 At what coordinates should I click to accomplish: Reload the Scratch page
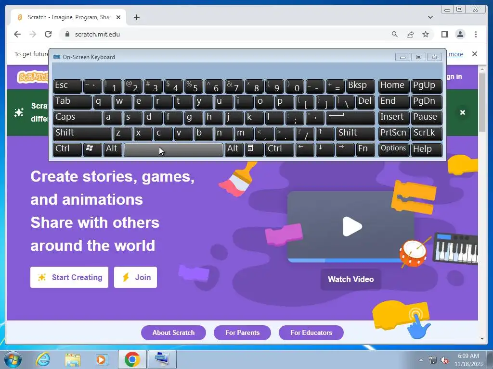point(48,34)
